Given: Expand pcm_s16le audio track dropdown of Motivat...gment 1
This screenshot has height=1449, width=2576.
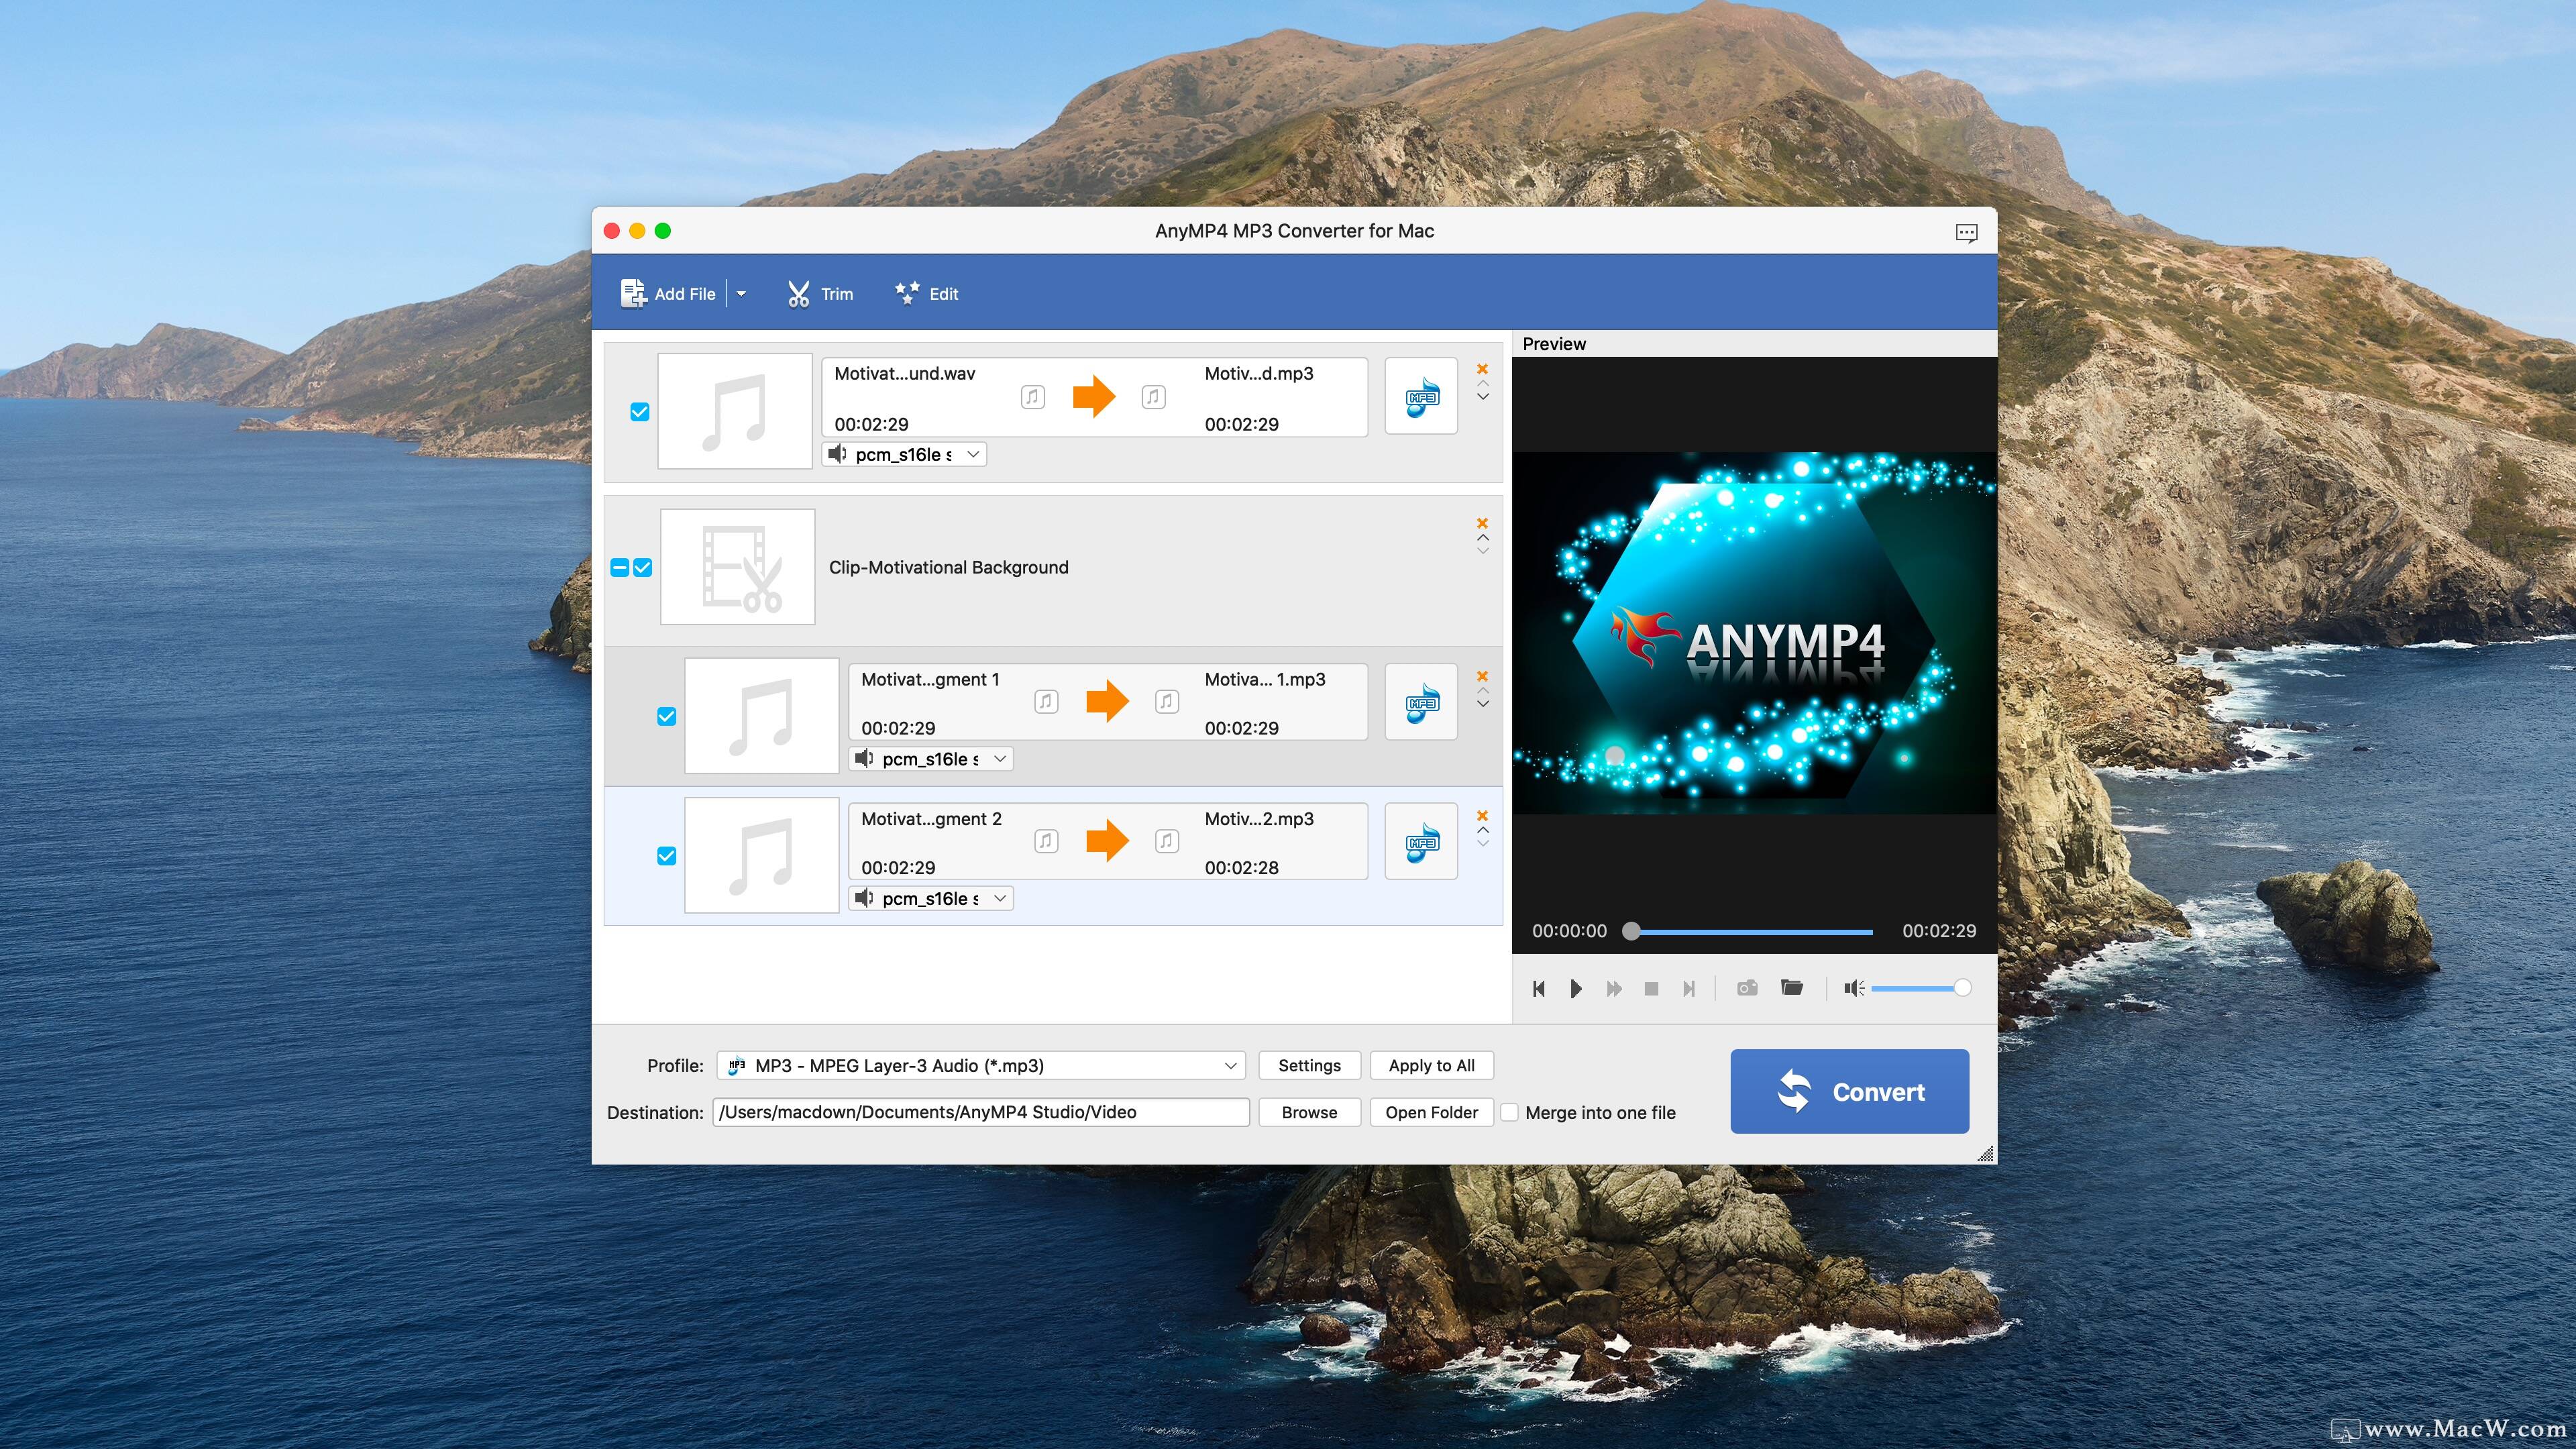Looking at the screenshot, I should tap(932, 759).
